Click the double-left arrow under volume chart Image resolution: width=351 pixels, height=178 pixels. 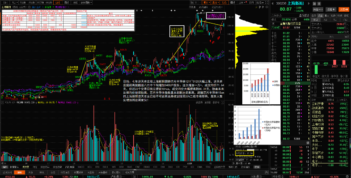point(3,163)
